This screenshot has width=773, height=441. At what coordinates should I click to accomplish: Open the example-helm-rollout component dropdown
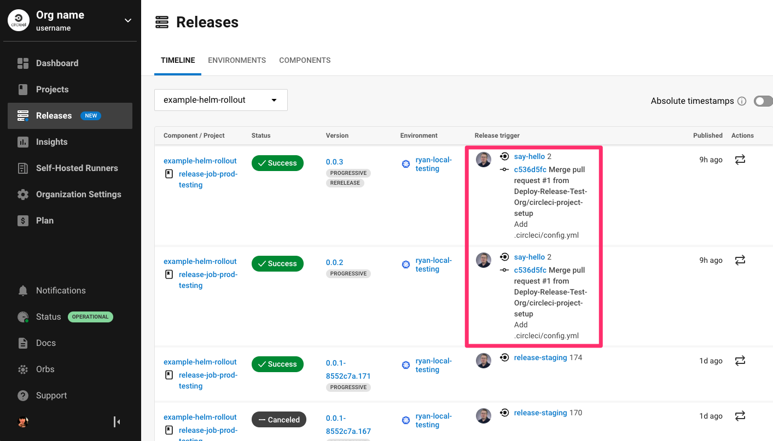pos(221,100)
